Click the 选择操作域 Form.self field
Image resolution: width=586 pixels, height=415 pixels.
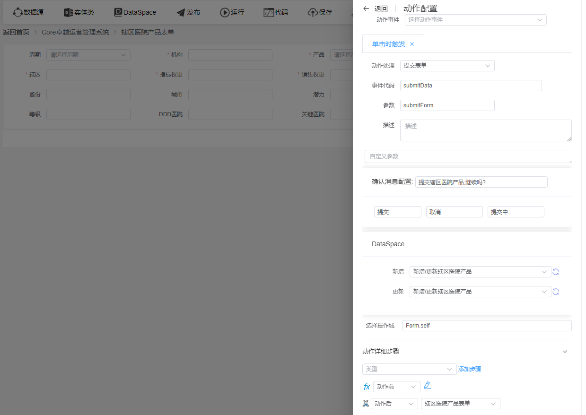(x=487, y=326)
